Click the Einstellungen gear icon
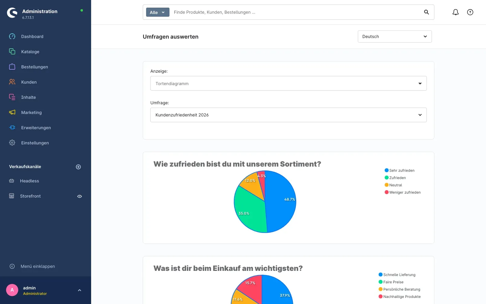This screenshot has width=486, height=304. pos(12,143)
